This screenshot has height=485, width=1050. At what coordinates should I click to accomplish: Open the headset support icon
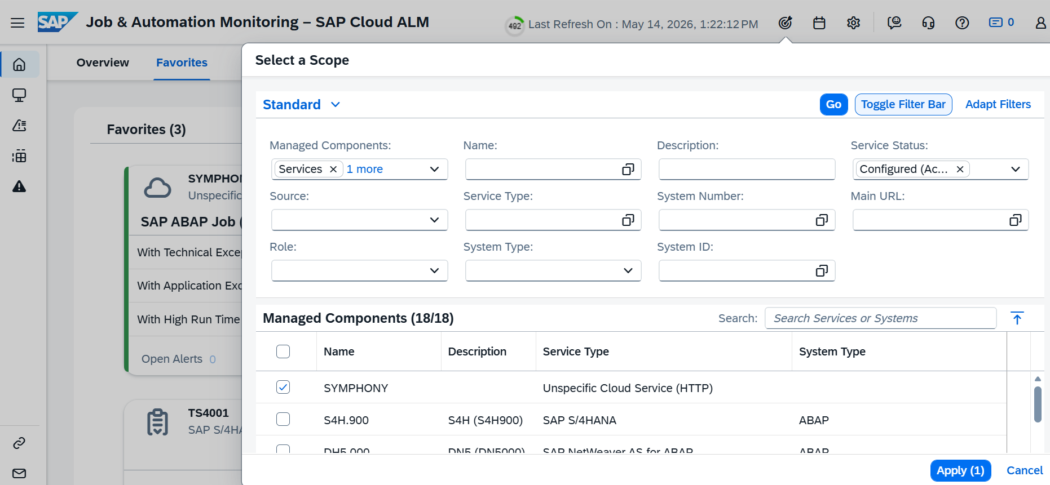pos(928,23)
